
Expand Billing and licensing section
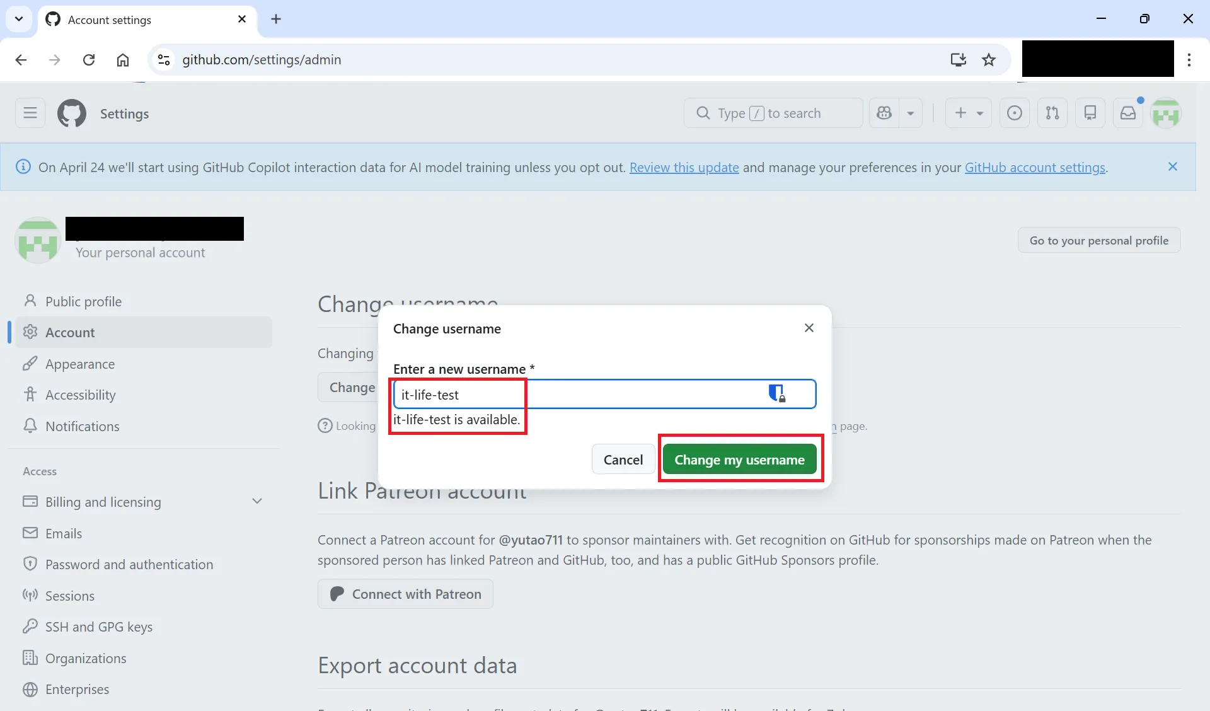(256, 502)
